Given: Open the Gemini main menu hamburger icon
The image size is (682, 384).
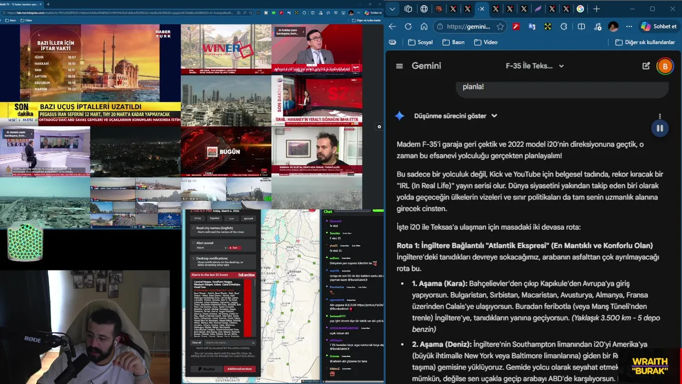Looking at the screenshot, I should 399,66.
